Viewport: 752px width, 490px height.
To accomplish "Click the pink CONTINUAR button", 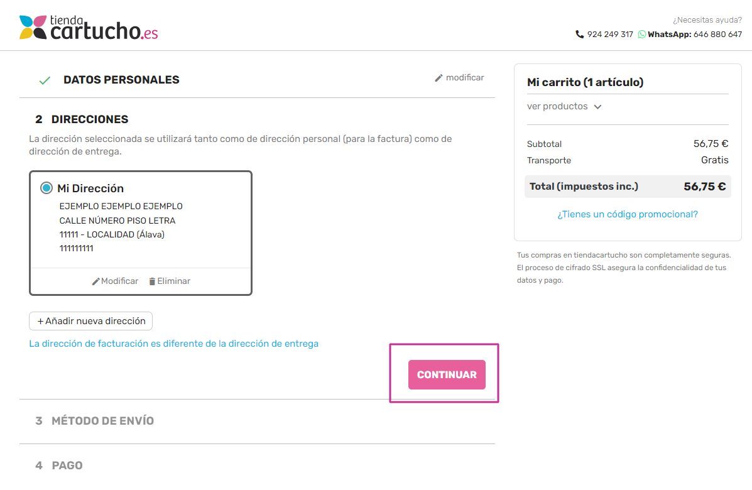I will click(447, 375).
